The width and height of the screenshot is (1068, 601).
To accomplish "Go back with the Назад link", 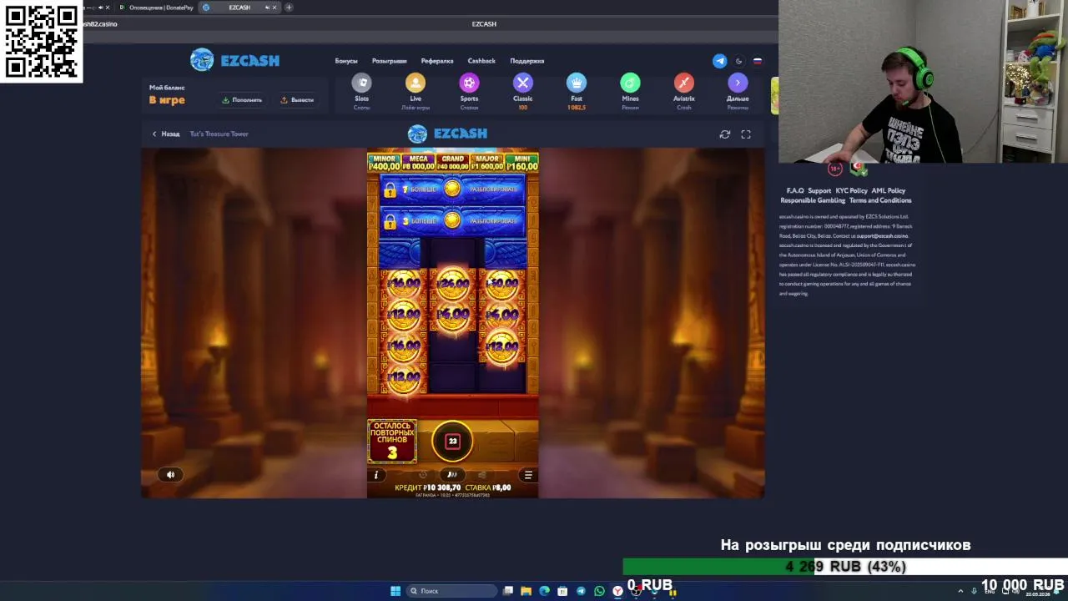I will [165, 134].
